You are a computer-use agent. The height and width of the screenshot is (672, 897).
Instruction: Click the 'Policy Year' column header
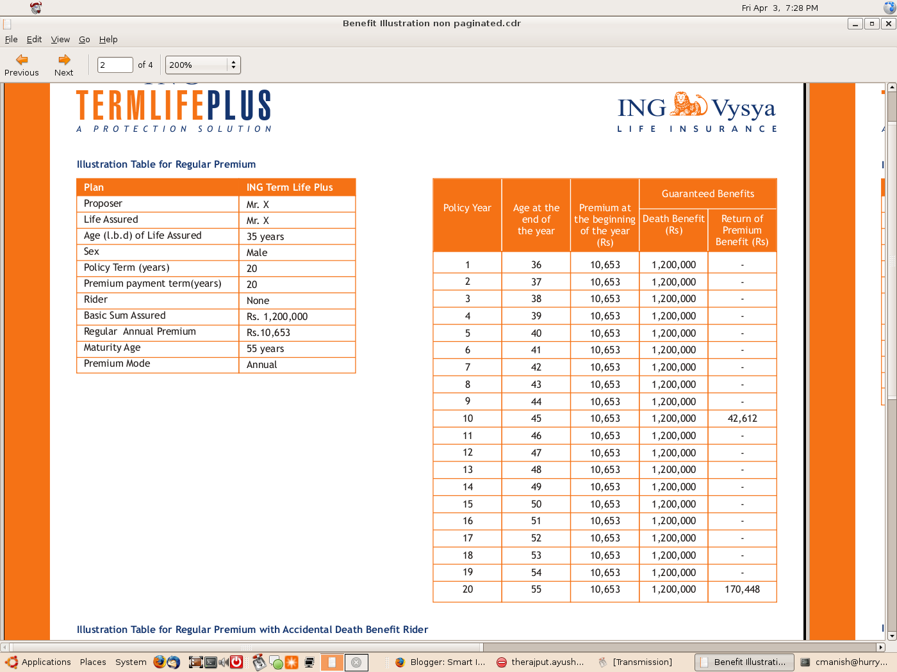click(467, 208)
